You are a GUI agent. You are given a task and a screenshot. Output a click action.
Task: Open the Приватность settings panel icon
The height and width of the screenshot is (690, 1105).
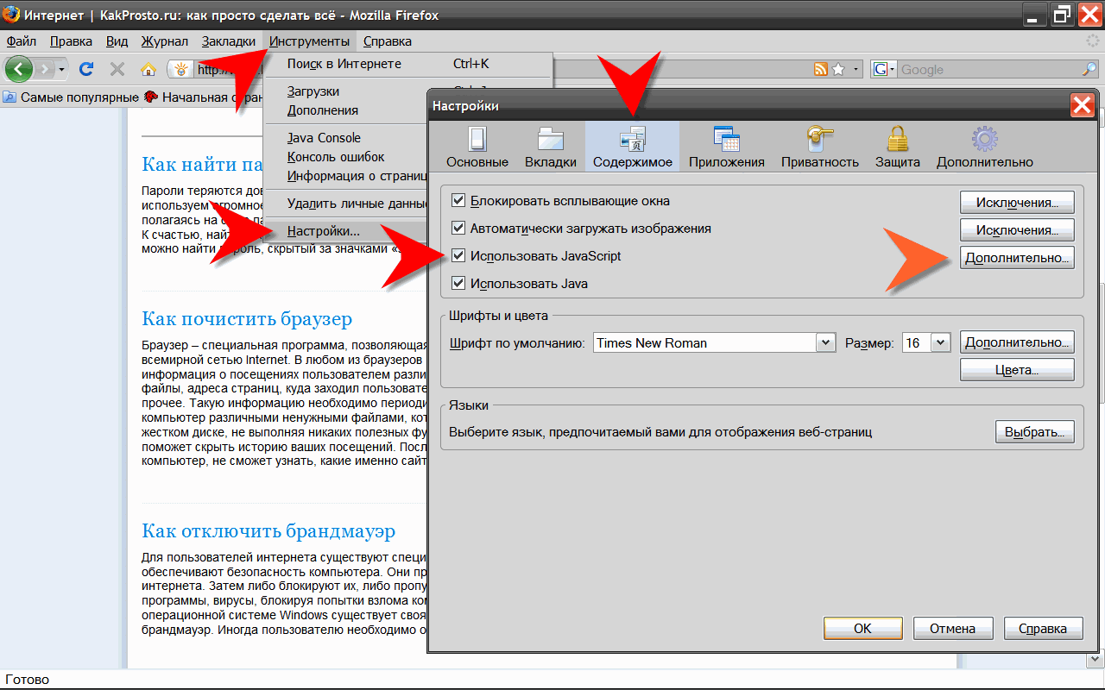coord(820,146)
